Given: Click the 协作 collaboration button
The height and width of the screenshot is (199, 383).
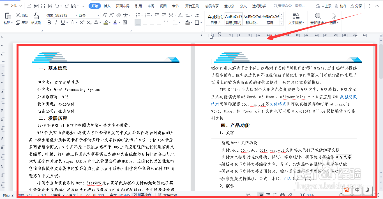Looking at the screenshot, I should (341, 6).
